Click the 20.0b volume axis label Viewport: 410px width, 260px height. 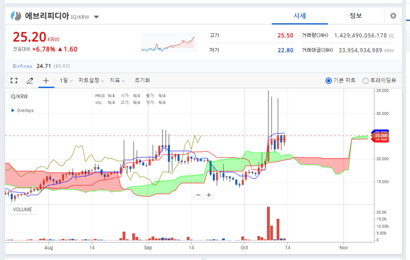(381, 212)
